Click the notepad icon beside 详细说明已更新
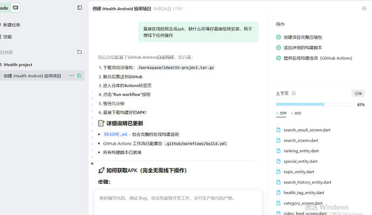 point(101,123)
